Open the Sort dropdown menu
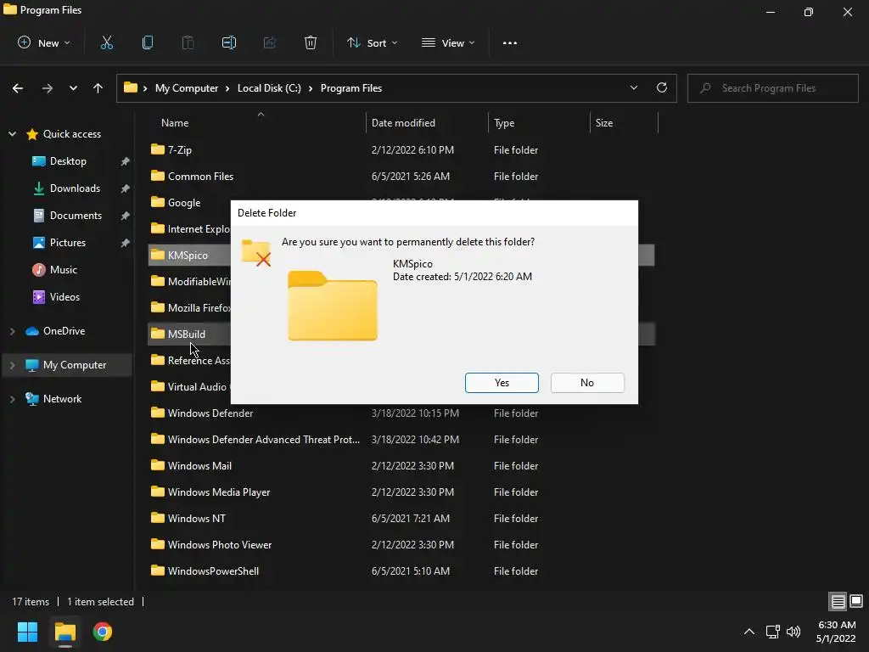The height and width of the screenshot is (652, 869). 373,42
